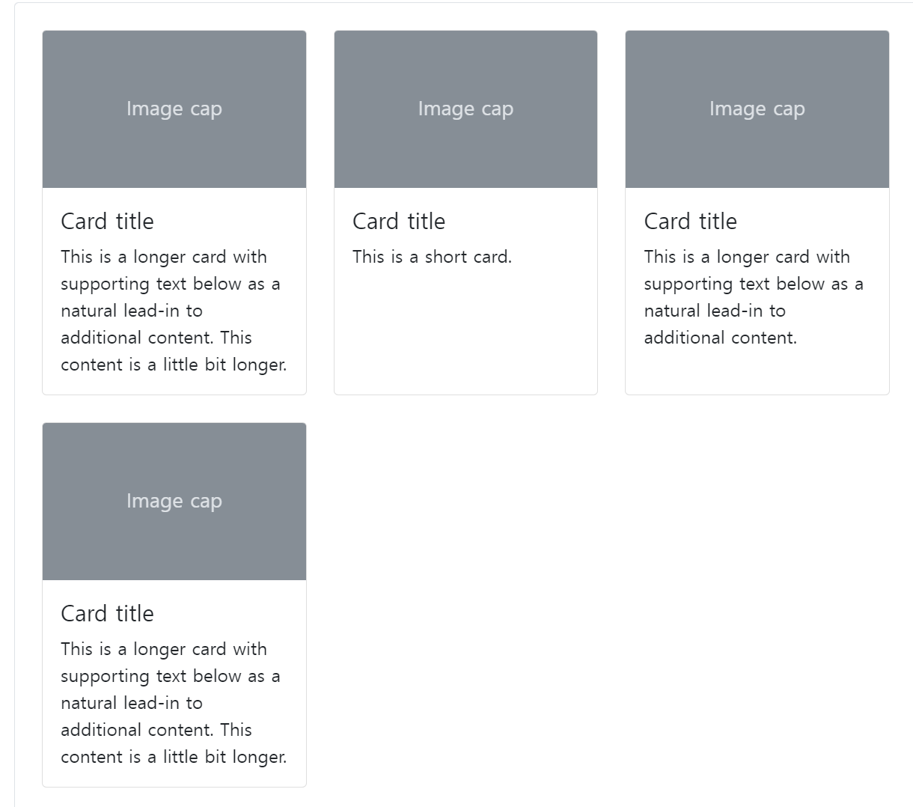Open the Image cap of the second-row card

click(174, 502)
